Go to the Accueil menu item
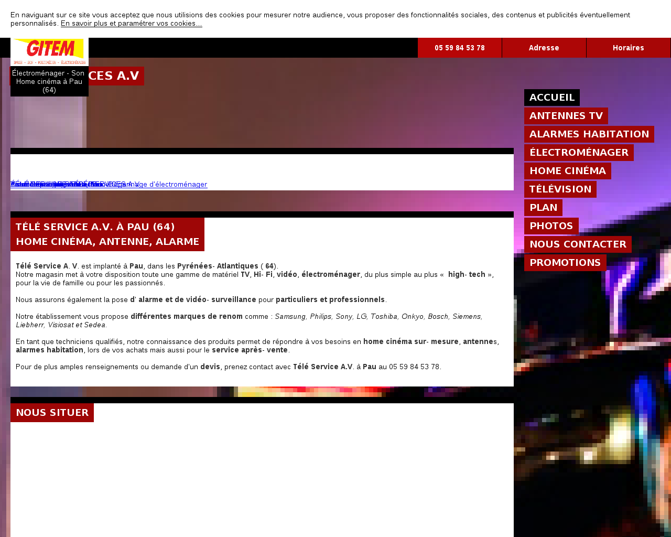Image resolution: width=671 pixels, height=537 pixels. pos(552,98)
